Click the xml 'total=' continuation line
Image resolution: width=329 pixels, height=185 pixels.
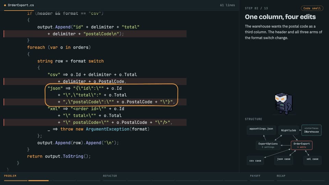(90, 115)
